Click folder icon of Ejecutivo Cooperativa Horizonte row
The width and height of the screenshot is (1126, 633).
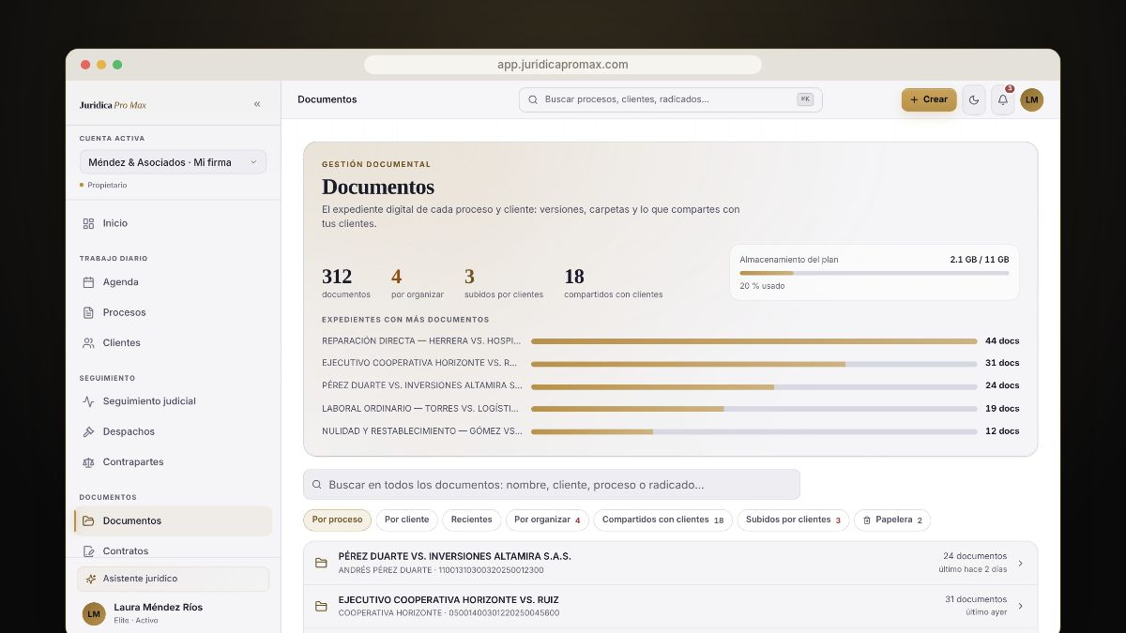pyautogui.click(x=321, y=607)
